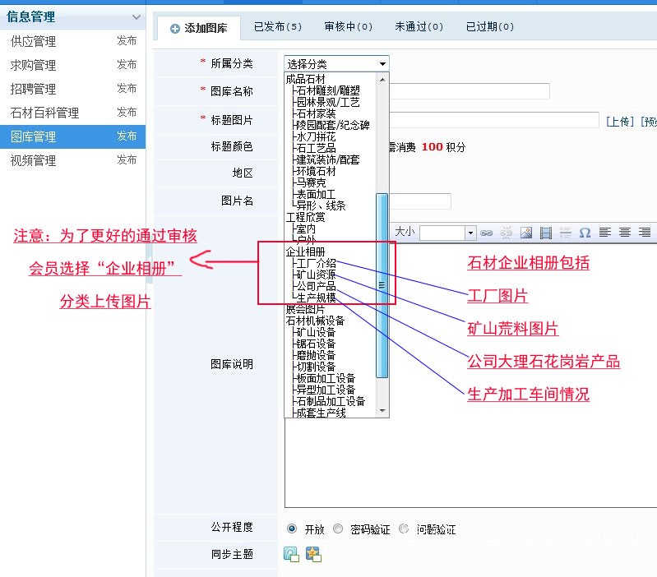Click the 上传 upload link

621,122
